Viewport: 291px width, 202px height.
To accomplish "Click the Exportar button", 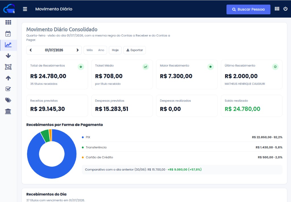I will [x=134, y=50].
